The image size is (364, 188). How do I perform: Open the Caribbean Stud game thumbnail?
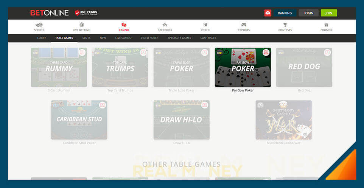79,120
